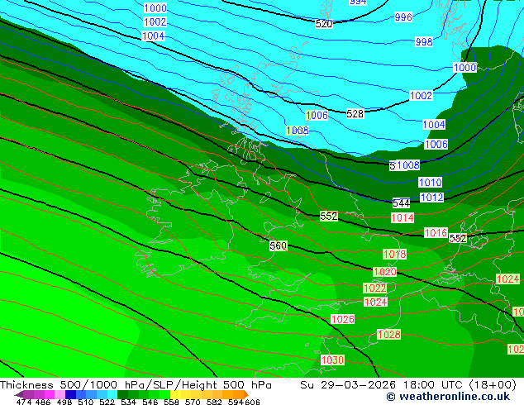Click the weatheronline.co.uk copyright text
Viewport: 524px width, 405px height.
(448, 397)
